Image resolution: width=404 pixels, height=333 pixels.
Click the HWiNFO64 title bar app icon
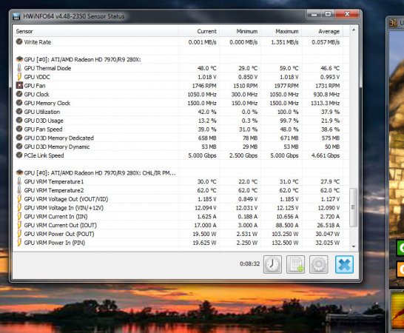(x=16, y=16)
